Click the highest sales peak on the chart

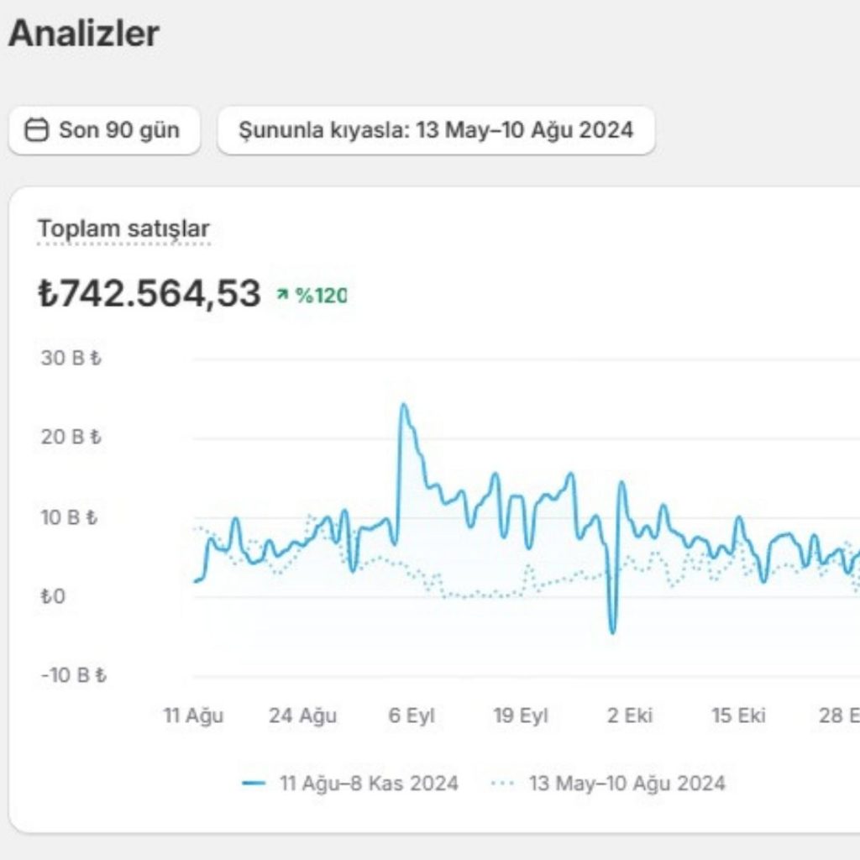(404, 406)
